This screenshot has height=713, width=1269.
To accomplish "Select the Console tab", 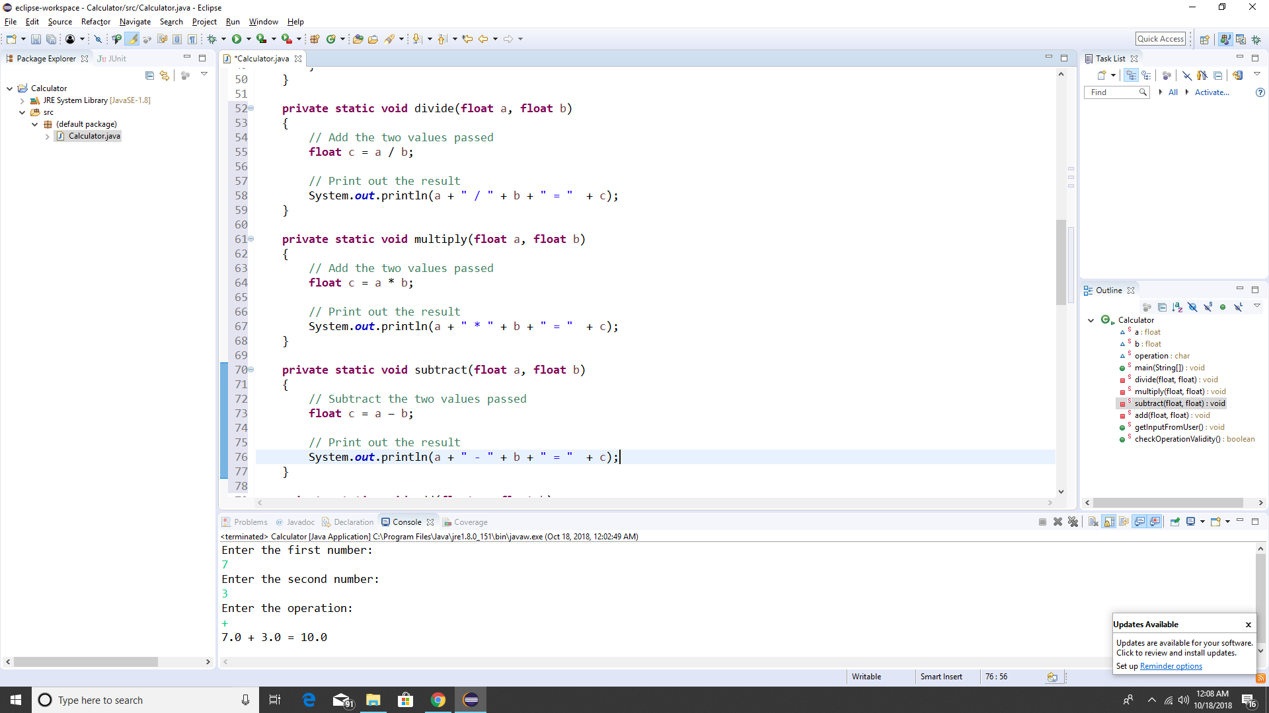I will pos(407,522).
